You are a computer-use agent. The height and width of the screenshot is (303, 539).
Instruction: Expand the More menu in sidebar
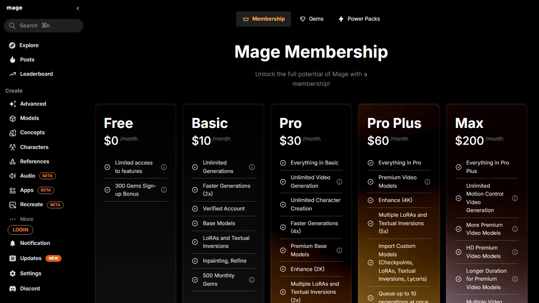(21, 219)
